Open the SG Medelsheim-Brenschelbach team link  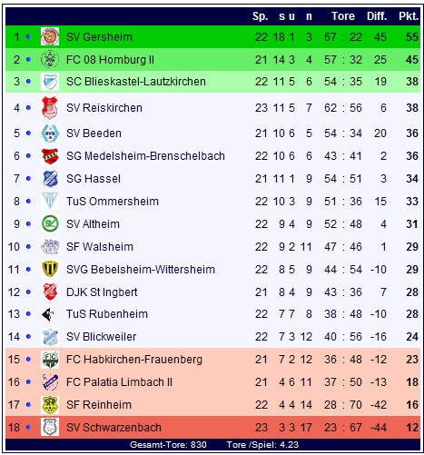(x=145, y=156)
